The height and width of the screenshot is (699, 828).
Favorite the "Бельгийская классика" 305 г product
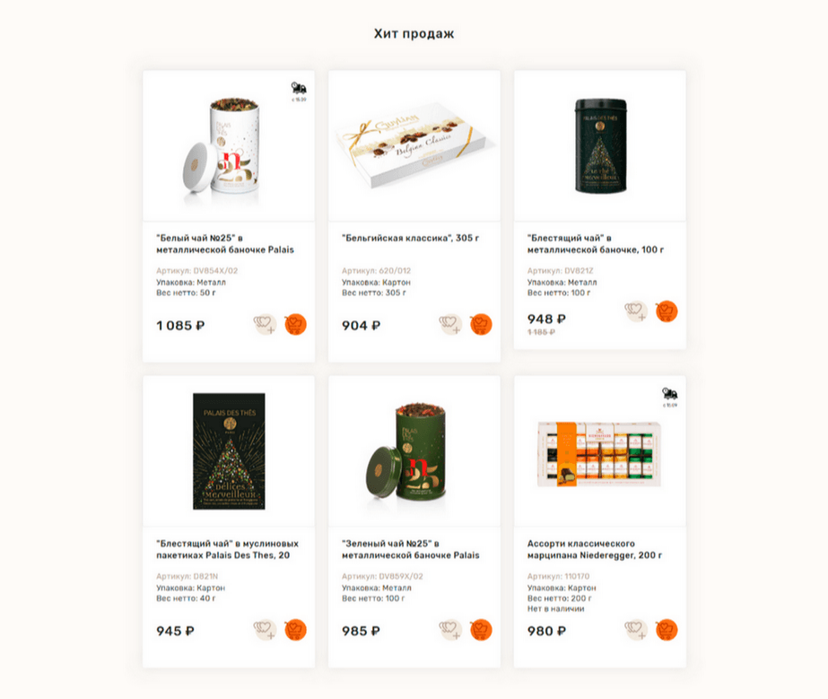[x=450, y=325]
